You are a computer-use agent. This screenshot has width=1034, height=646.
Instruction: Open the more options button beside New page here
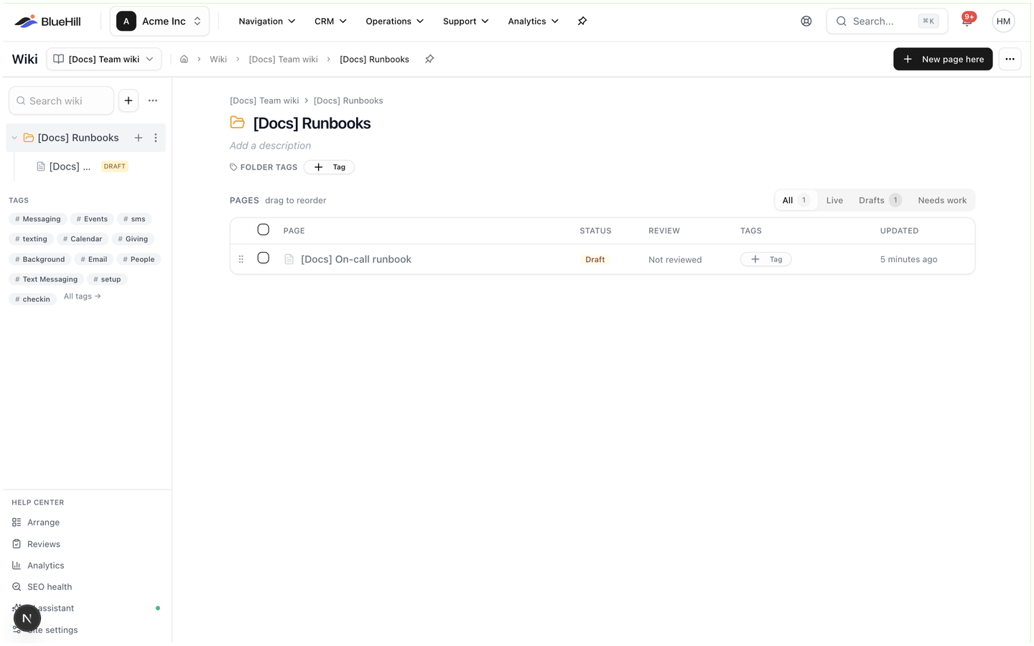pyautogui.click(x=1010, y=60)
